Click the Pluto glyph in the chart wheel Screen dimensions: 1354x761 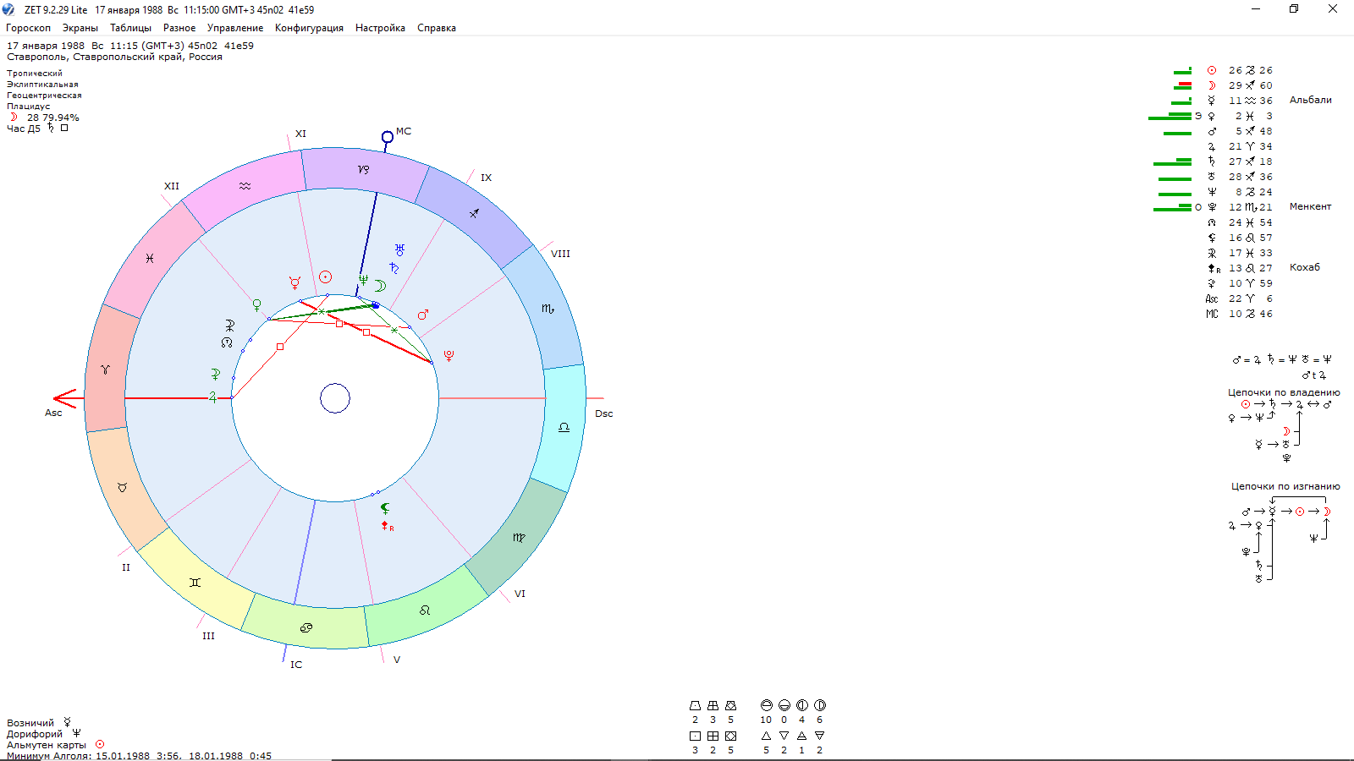click(x=449, y=356)
